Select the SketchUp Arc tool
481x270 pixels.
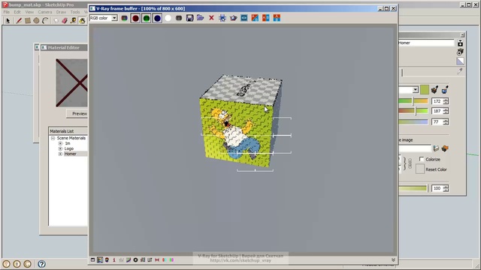[45, 20]
